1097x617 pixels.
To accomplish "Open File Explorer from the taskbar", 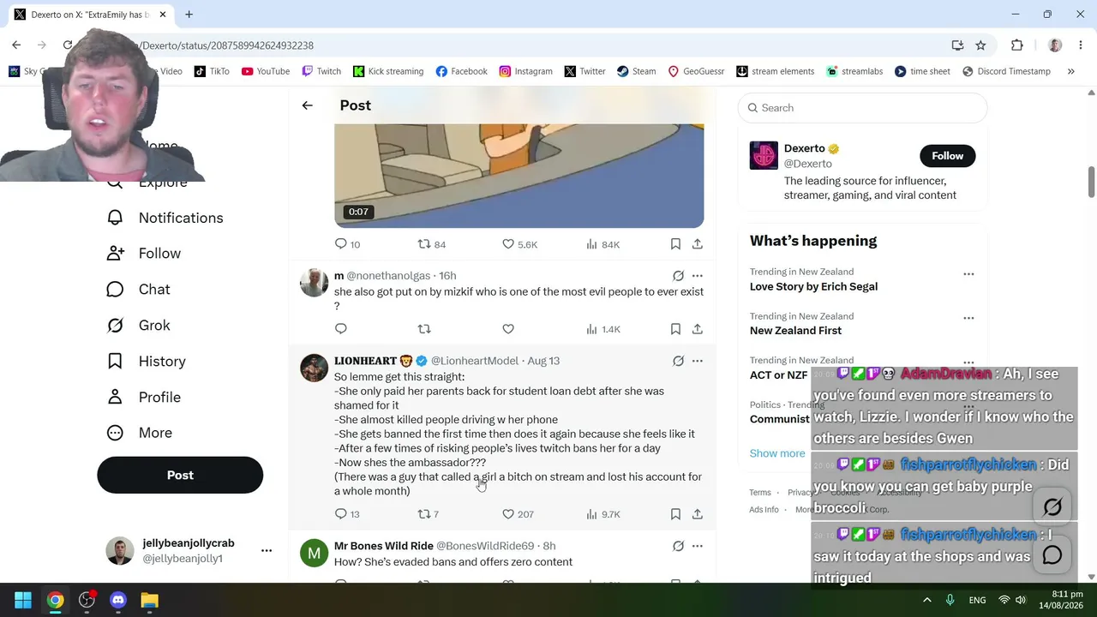I will point(150,600).
